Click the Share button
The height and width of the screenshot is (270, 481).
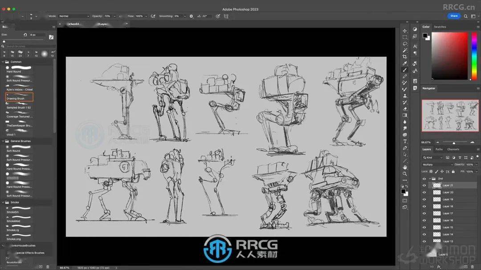pos(454,16)
